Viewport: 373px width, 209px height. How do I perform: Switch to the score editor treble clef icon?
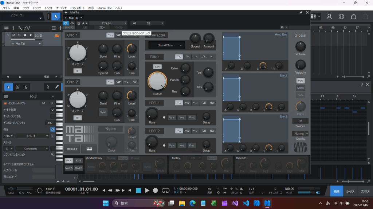tap(26, 87)
